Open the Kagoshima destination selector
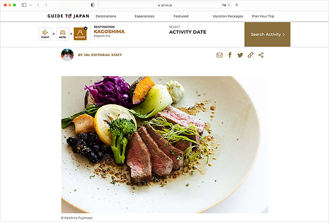 pos(109,32)
